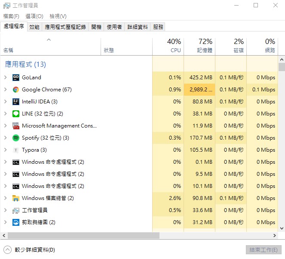Click the Microsoft Management Console icon
The width and height of the screenshot is (285, 259).
pos(16,126)
